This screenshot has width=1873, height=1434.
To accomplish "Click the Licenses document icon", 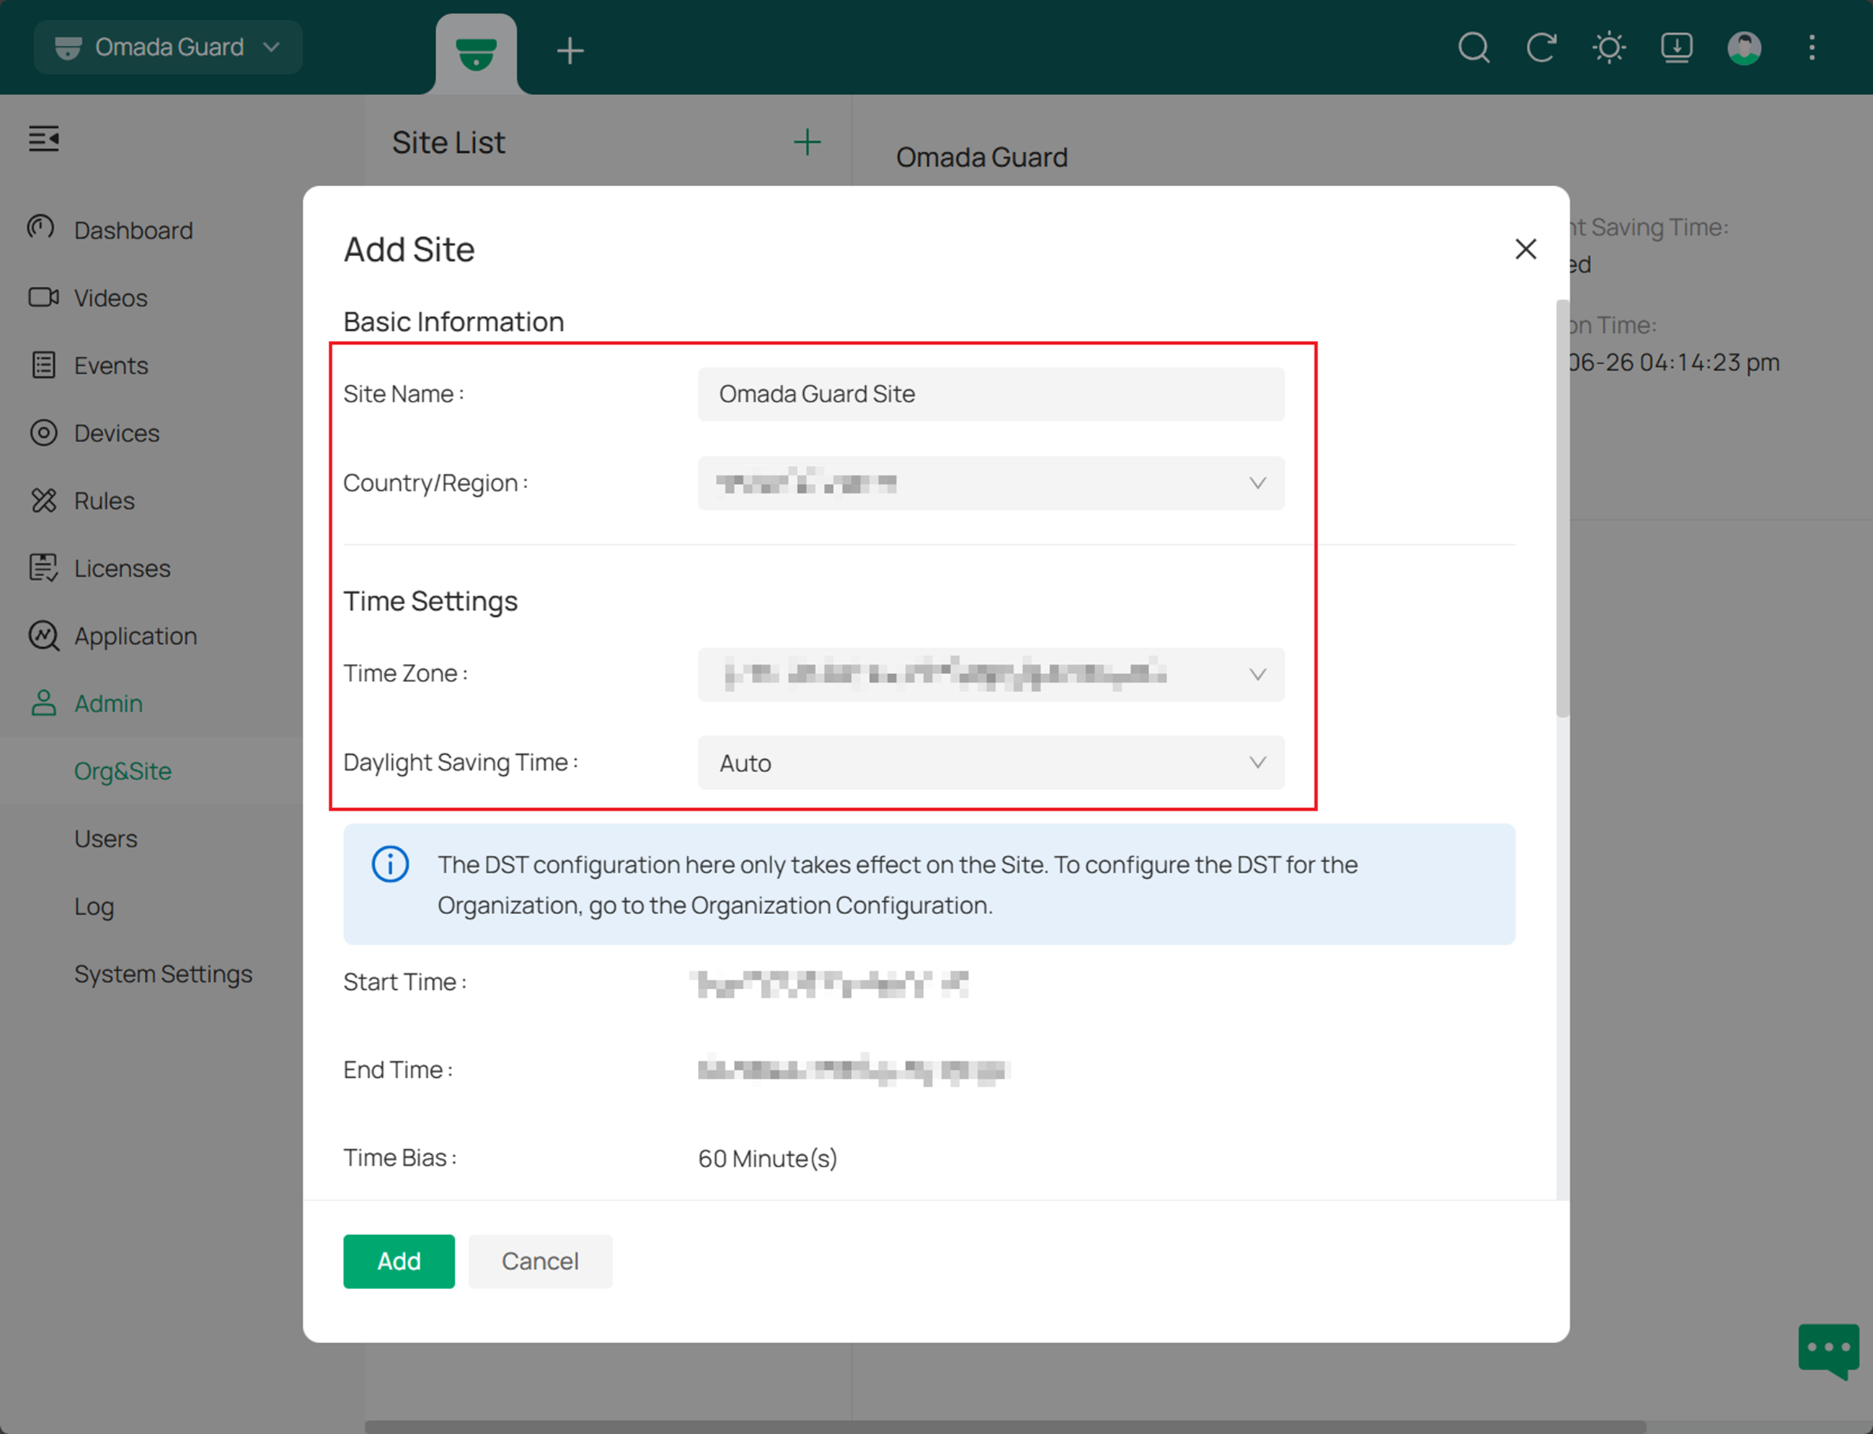I will point(43,567).
